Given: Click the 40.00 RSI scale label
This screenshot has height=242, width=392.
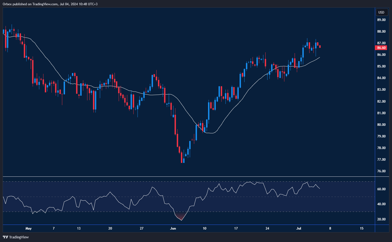Looking at the screenshot, I should 381,204.
